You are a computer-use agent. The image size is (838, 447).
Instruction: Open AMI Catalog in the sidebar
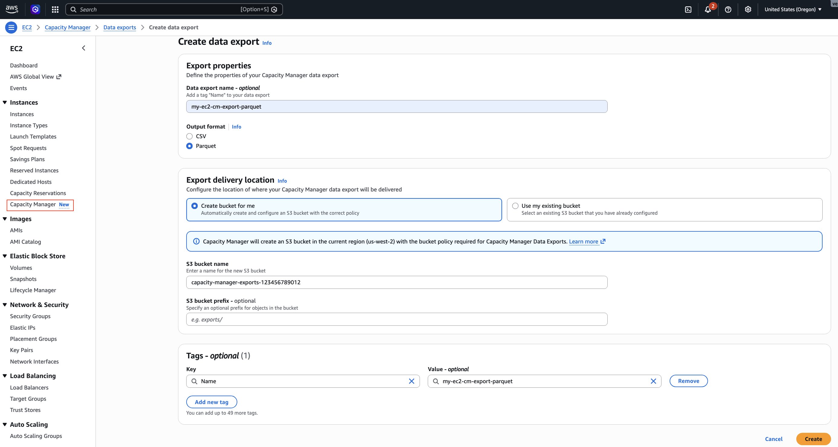click(25, 242)
